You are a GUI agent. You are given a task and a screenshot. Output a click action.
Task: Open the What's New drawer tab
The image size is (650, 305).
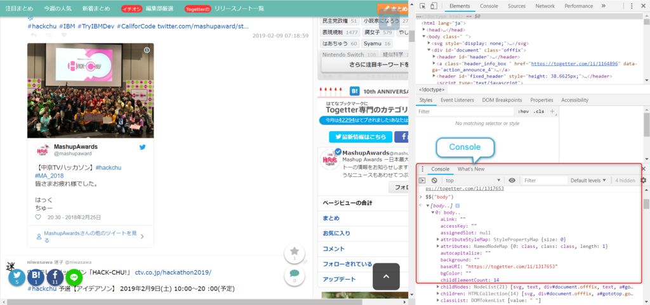tap(471, 169)
